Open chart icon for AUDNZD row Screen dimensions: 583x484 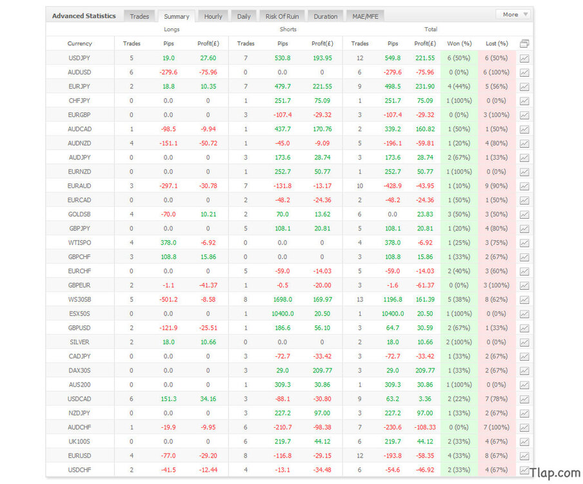coord(524,144)
